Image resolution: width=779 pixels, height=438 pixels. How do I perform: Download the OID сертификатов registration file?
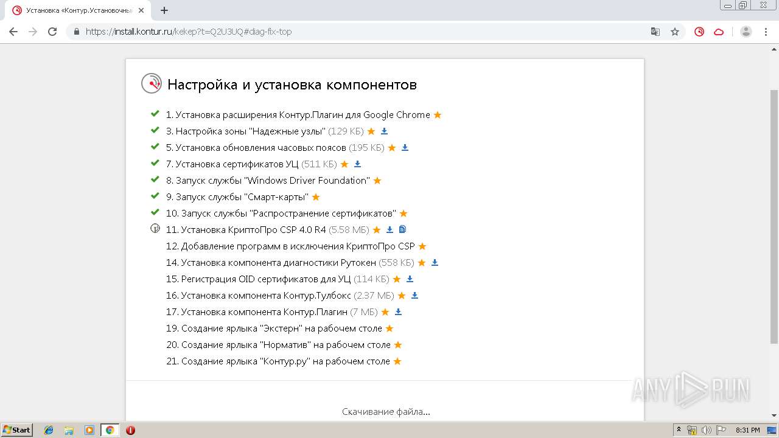click(x=410, y=279)
